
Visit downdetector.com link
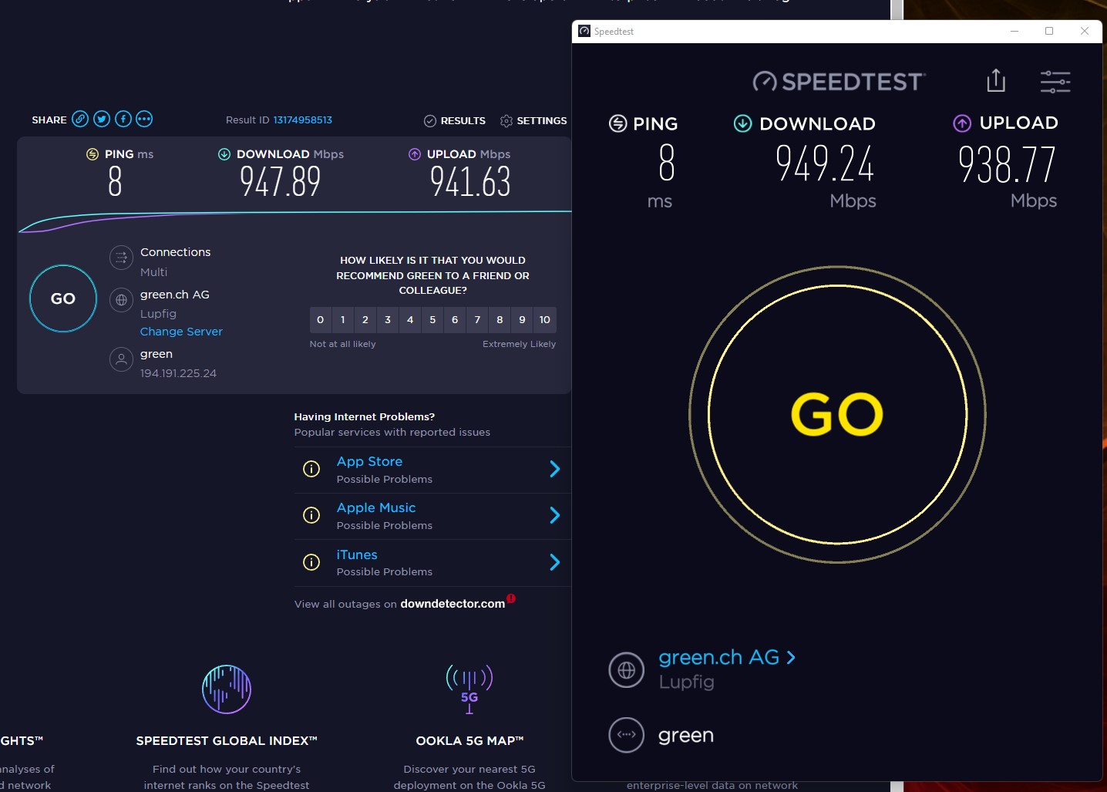coord(453,604)
